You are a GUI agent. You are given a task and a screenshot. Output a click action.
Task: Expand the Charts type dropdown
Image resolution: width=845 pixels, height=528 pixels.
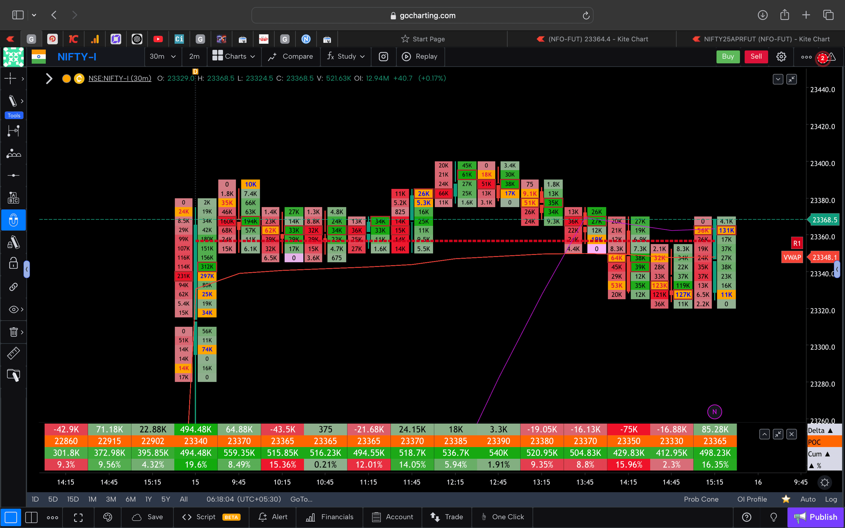(234, 56)
